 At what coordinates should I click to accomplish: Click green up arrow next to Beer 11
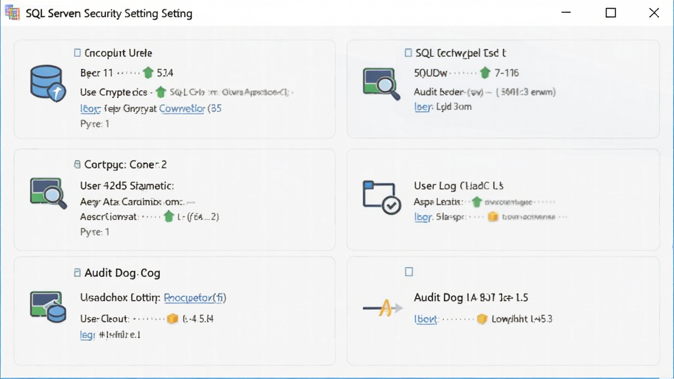coord(148,72)
